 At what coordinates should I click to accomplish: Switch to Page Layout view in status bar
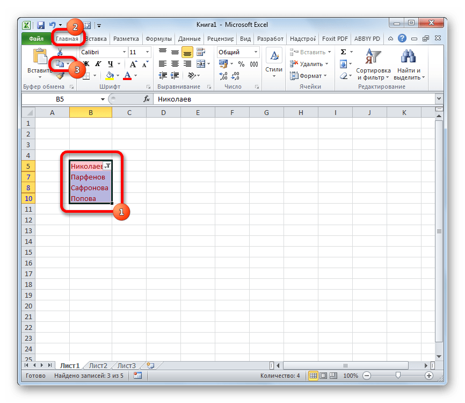323,376
